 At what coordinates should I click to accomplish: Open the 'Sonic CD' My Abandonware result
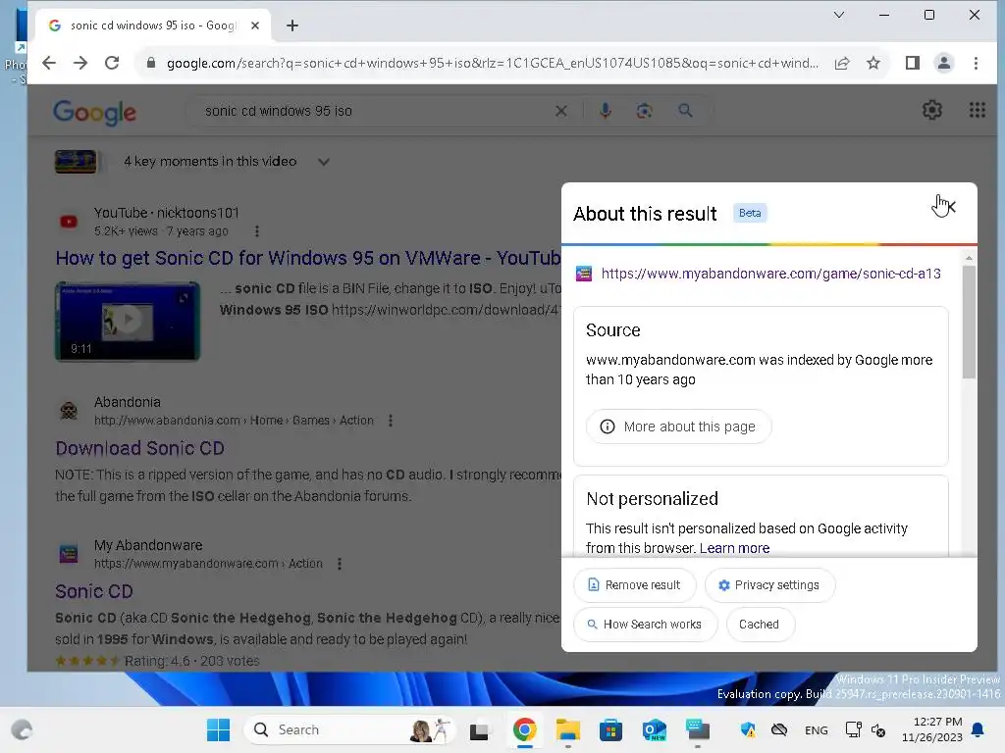[94, 591]
